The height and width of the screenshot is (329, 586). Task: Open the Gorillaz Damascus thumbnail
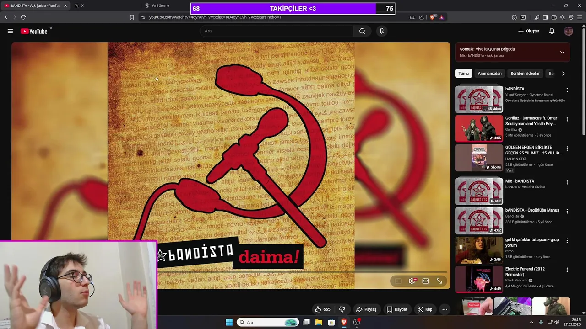[x=479, y=128]
